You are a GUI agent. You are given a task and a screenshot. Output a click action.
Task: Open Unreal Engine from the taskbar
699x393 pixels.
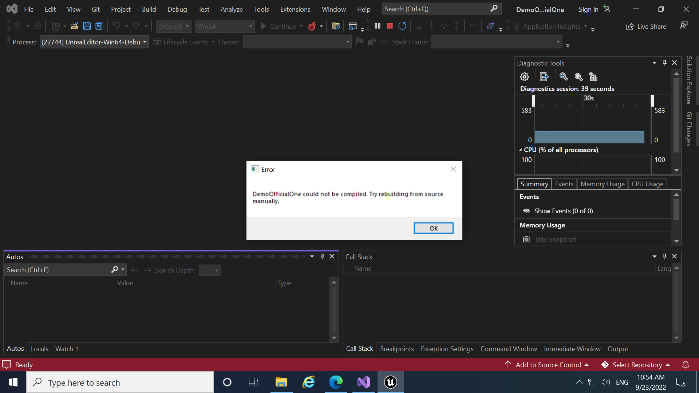click(x=390, y=382)
